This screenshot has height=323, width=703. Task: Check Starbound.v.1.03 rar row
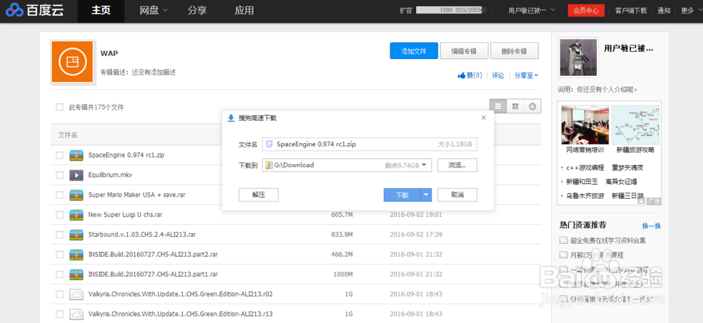[59, 235]
